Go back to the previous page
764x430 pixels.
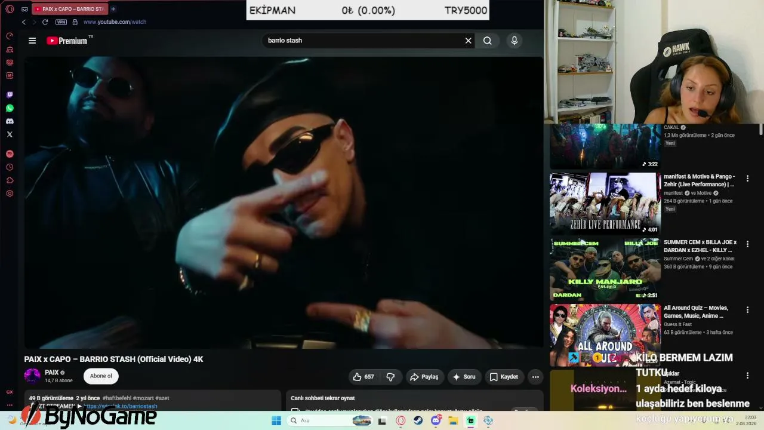[24, 22]
